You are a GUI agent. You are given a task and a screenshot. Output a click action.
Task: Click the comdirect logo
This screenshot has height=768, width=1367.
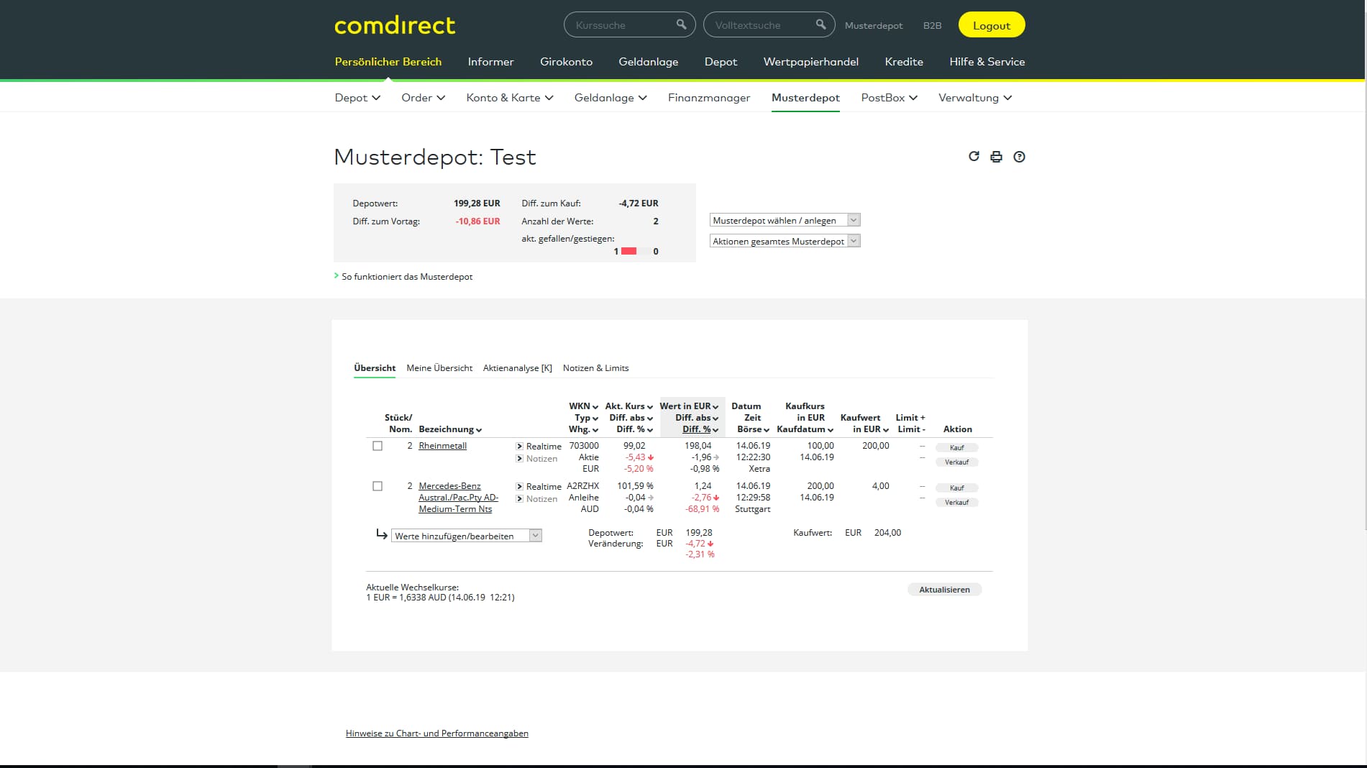[395, 26]
